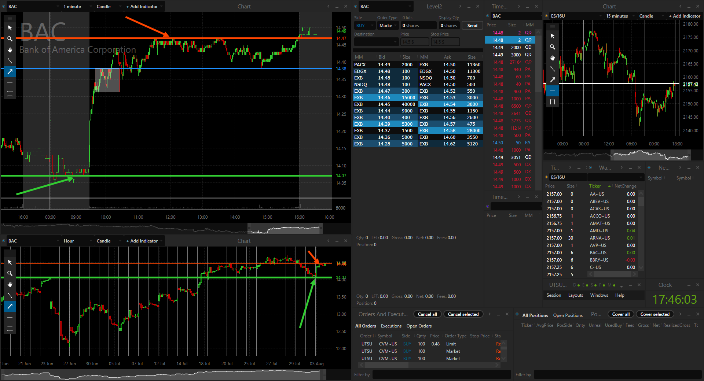This screenshot has width=704, height=381.
Task: Select the rectangle tool in BAC 1 minute chart
Action: (10, 94)
